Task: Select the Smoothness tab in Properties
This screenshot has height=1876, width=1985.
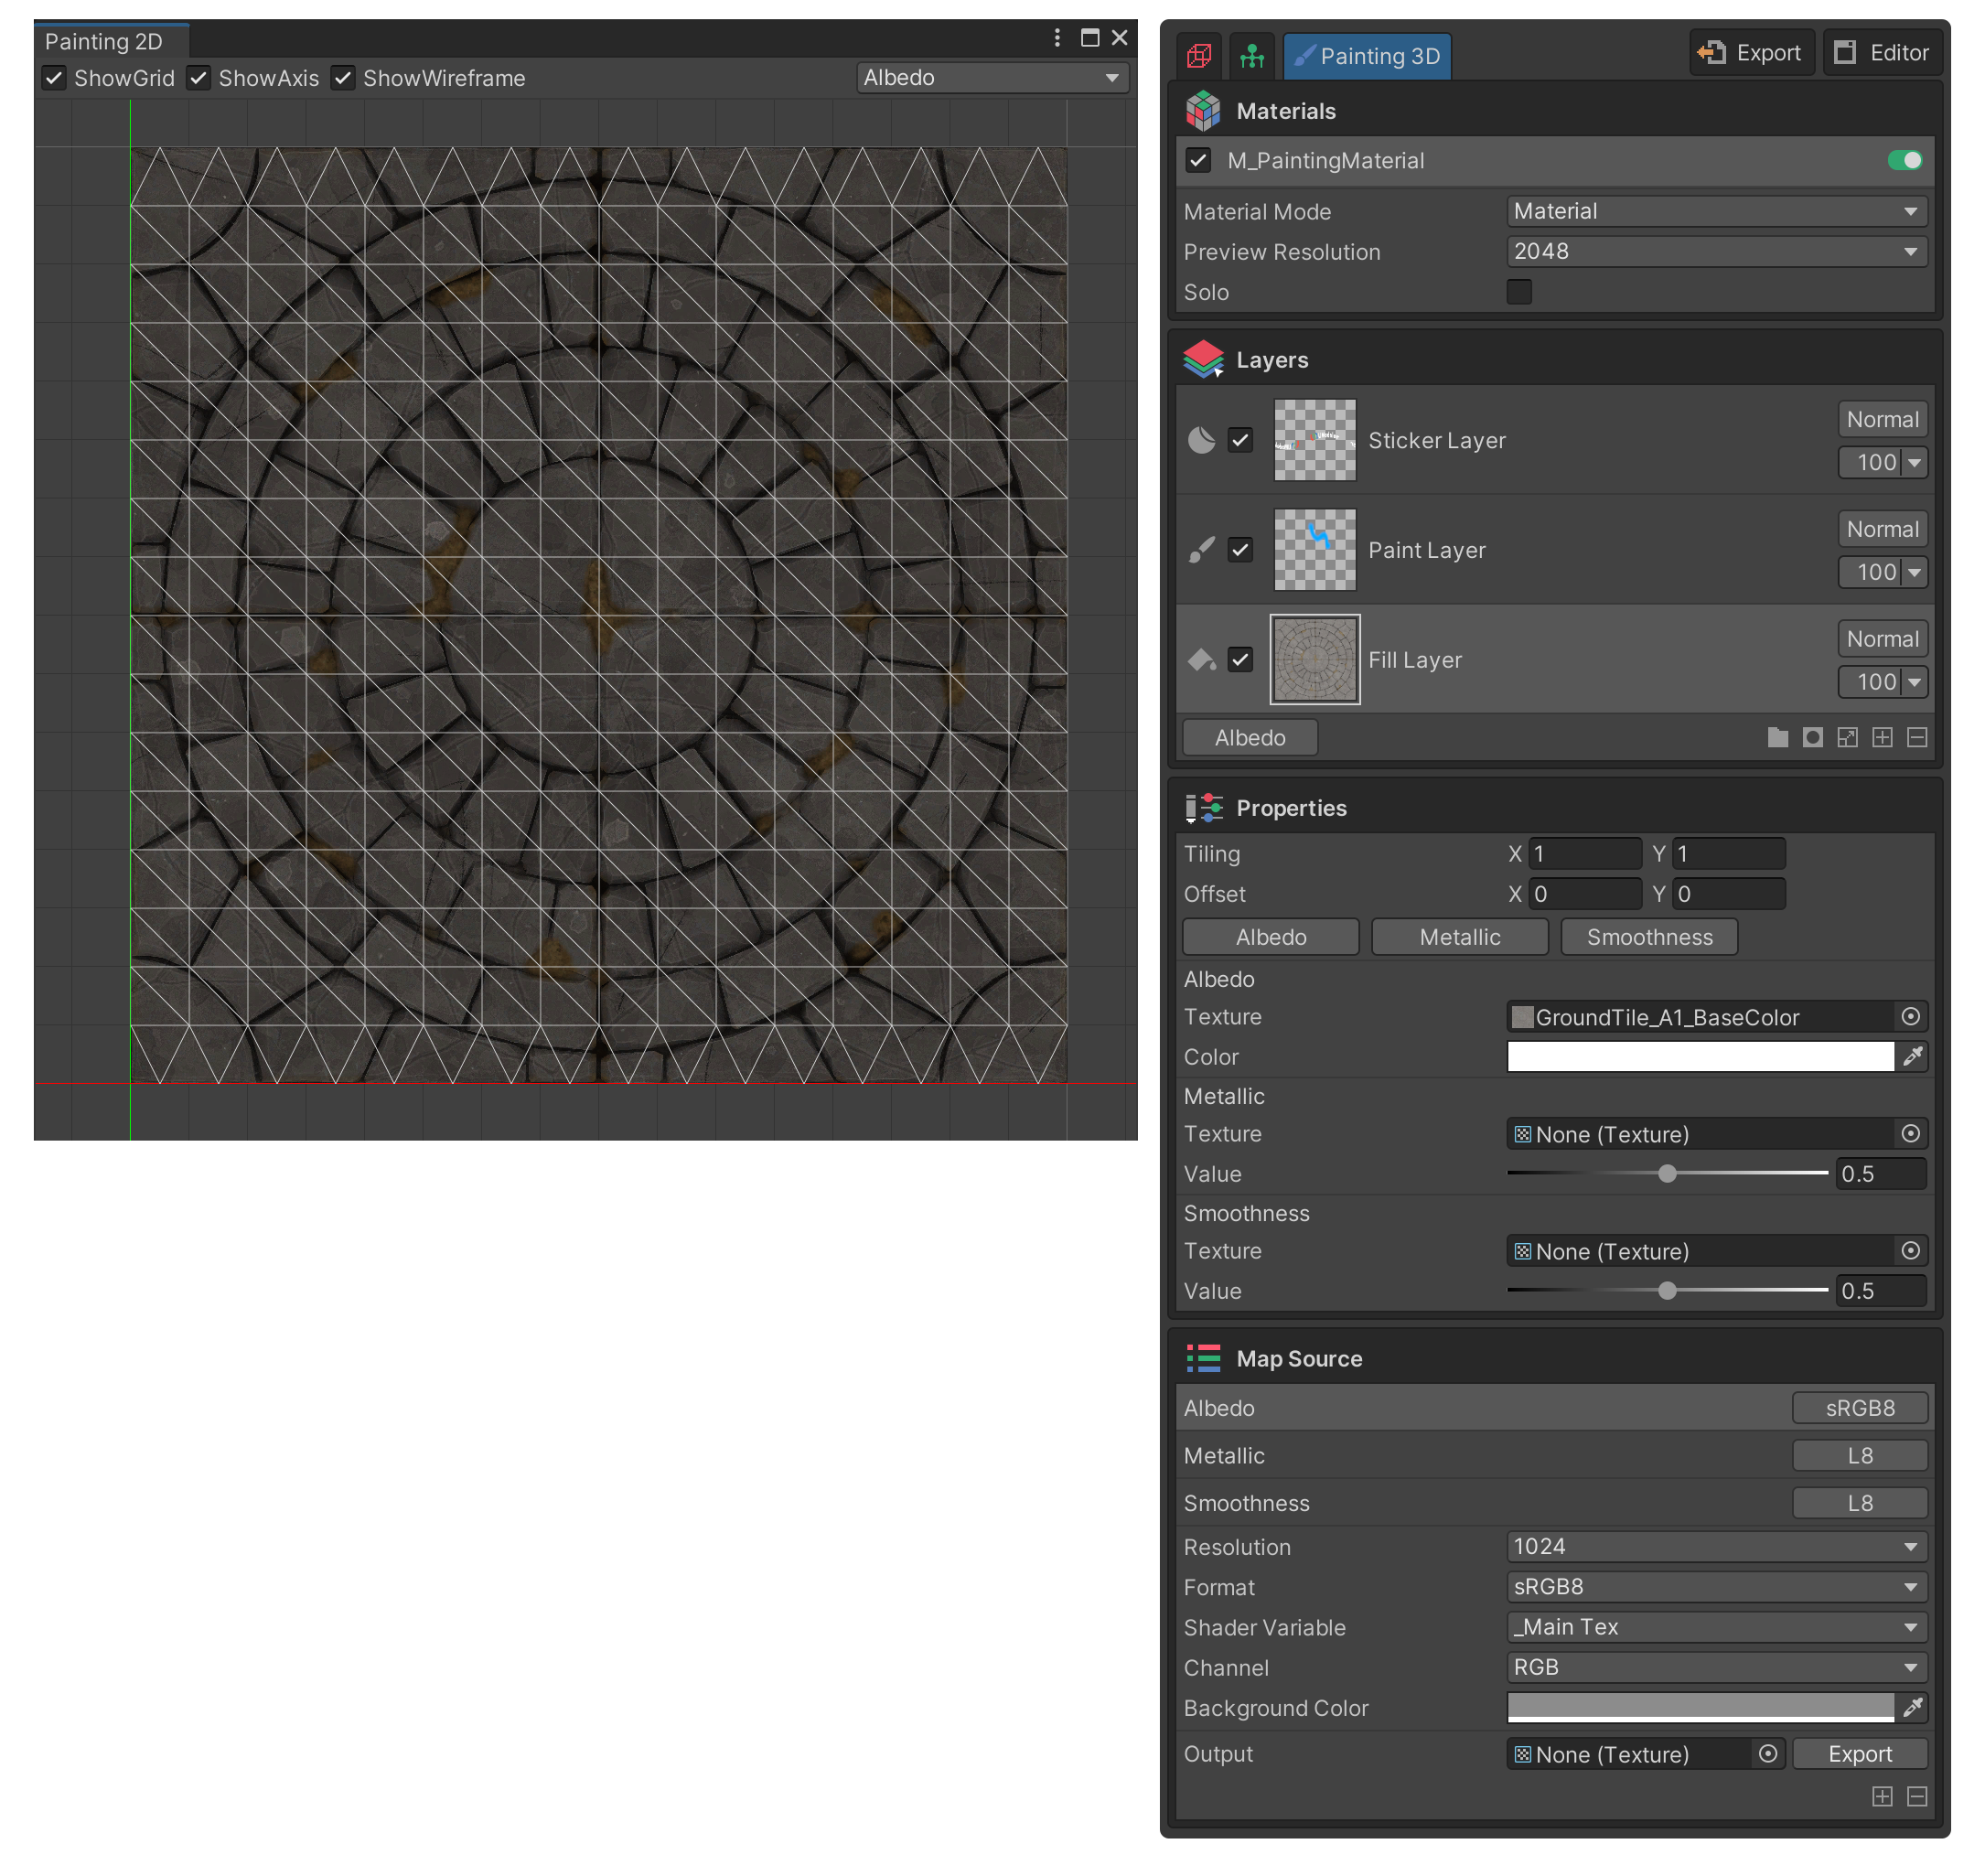Action: (1648, 937)
